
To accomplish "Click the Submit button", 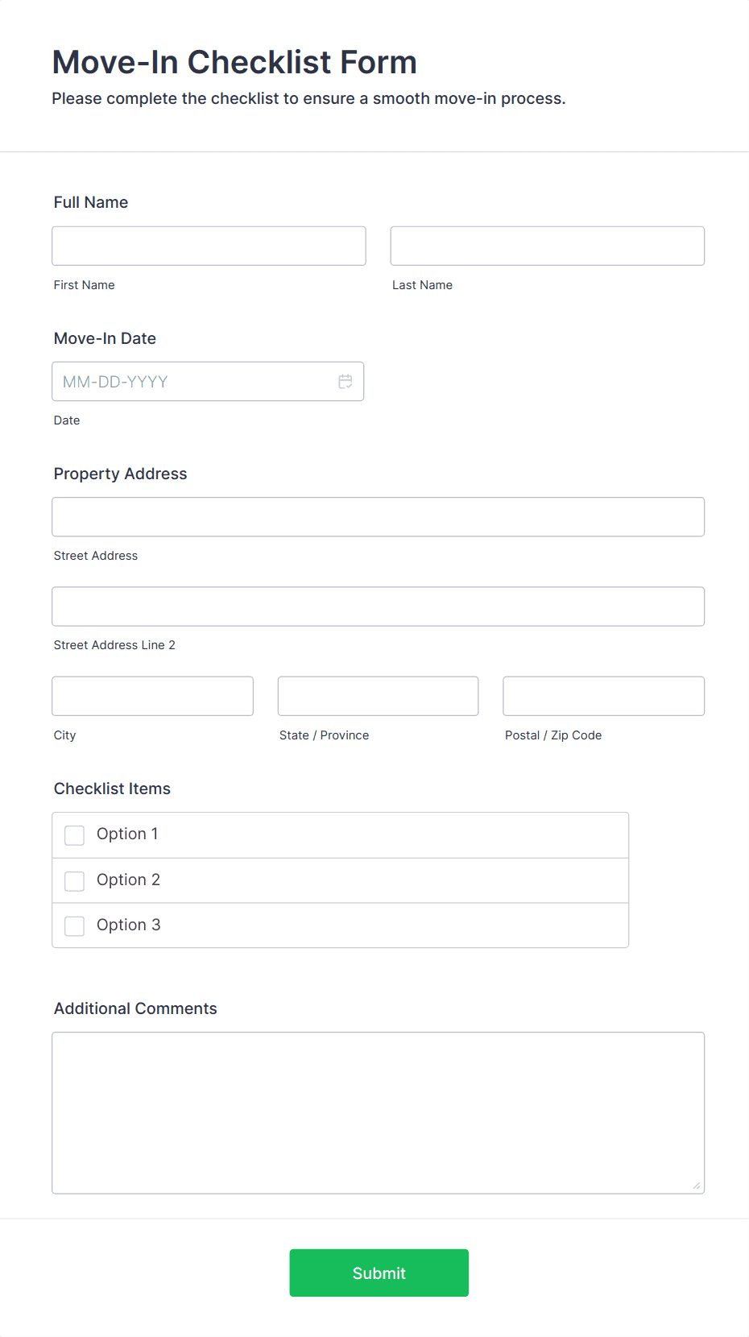I will pyautogui.click(x=379, y=1273).
